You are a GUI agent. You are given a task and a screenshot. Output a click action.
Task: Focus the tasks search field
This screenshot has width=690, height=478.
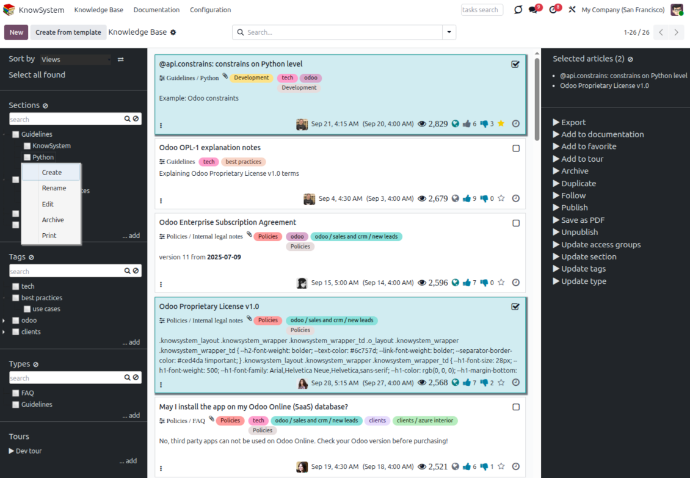tap(482, 10)
